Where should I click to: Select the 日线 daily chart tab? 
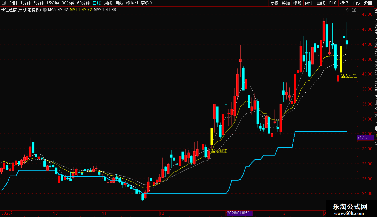pyautogui.click(x=97, y=3)
